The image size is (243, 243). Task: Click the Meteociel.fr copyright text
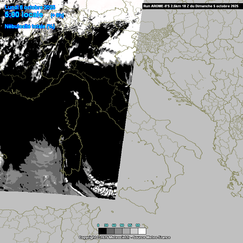(x=104, y=237)
